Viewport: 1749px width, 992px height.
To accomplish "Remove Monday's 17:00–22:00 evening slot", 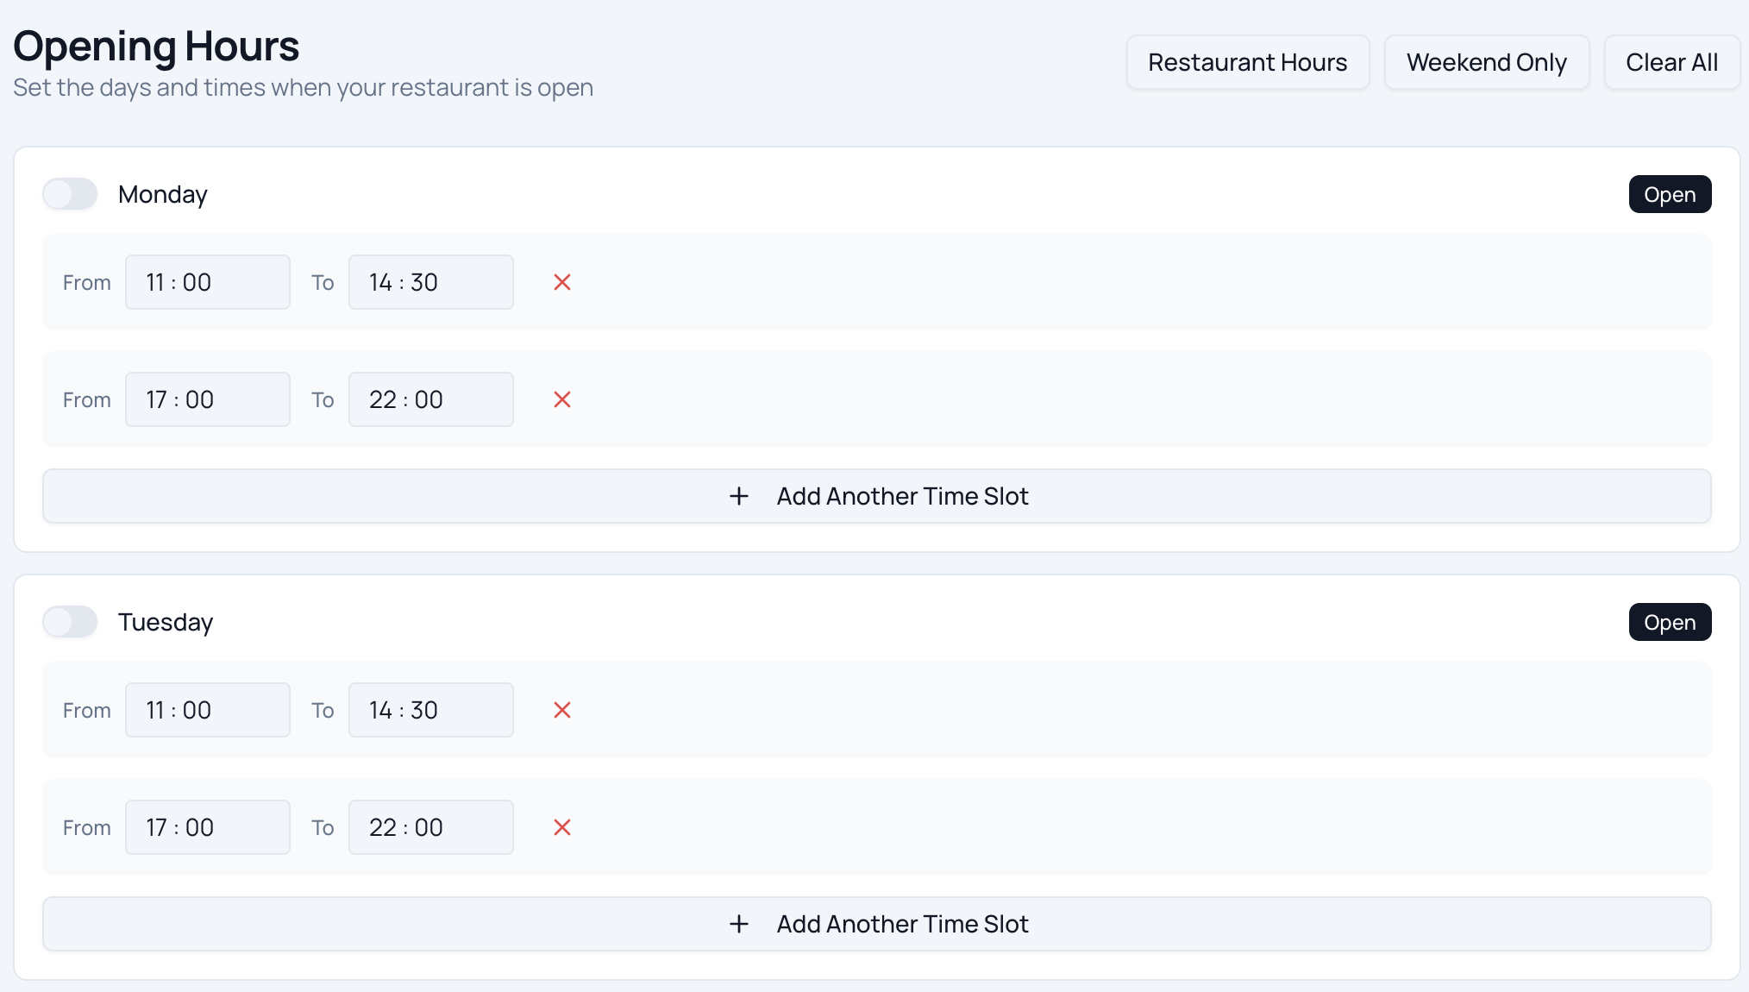I will pos(562,399).
